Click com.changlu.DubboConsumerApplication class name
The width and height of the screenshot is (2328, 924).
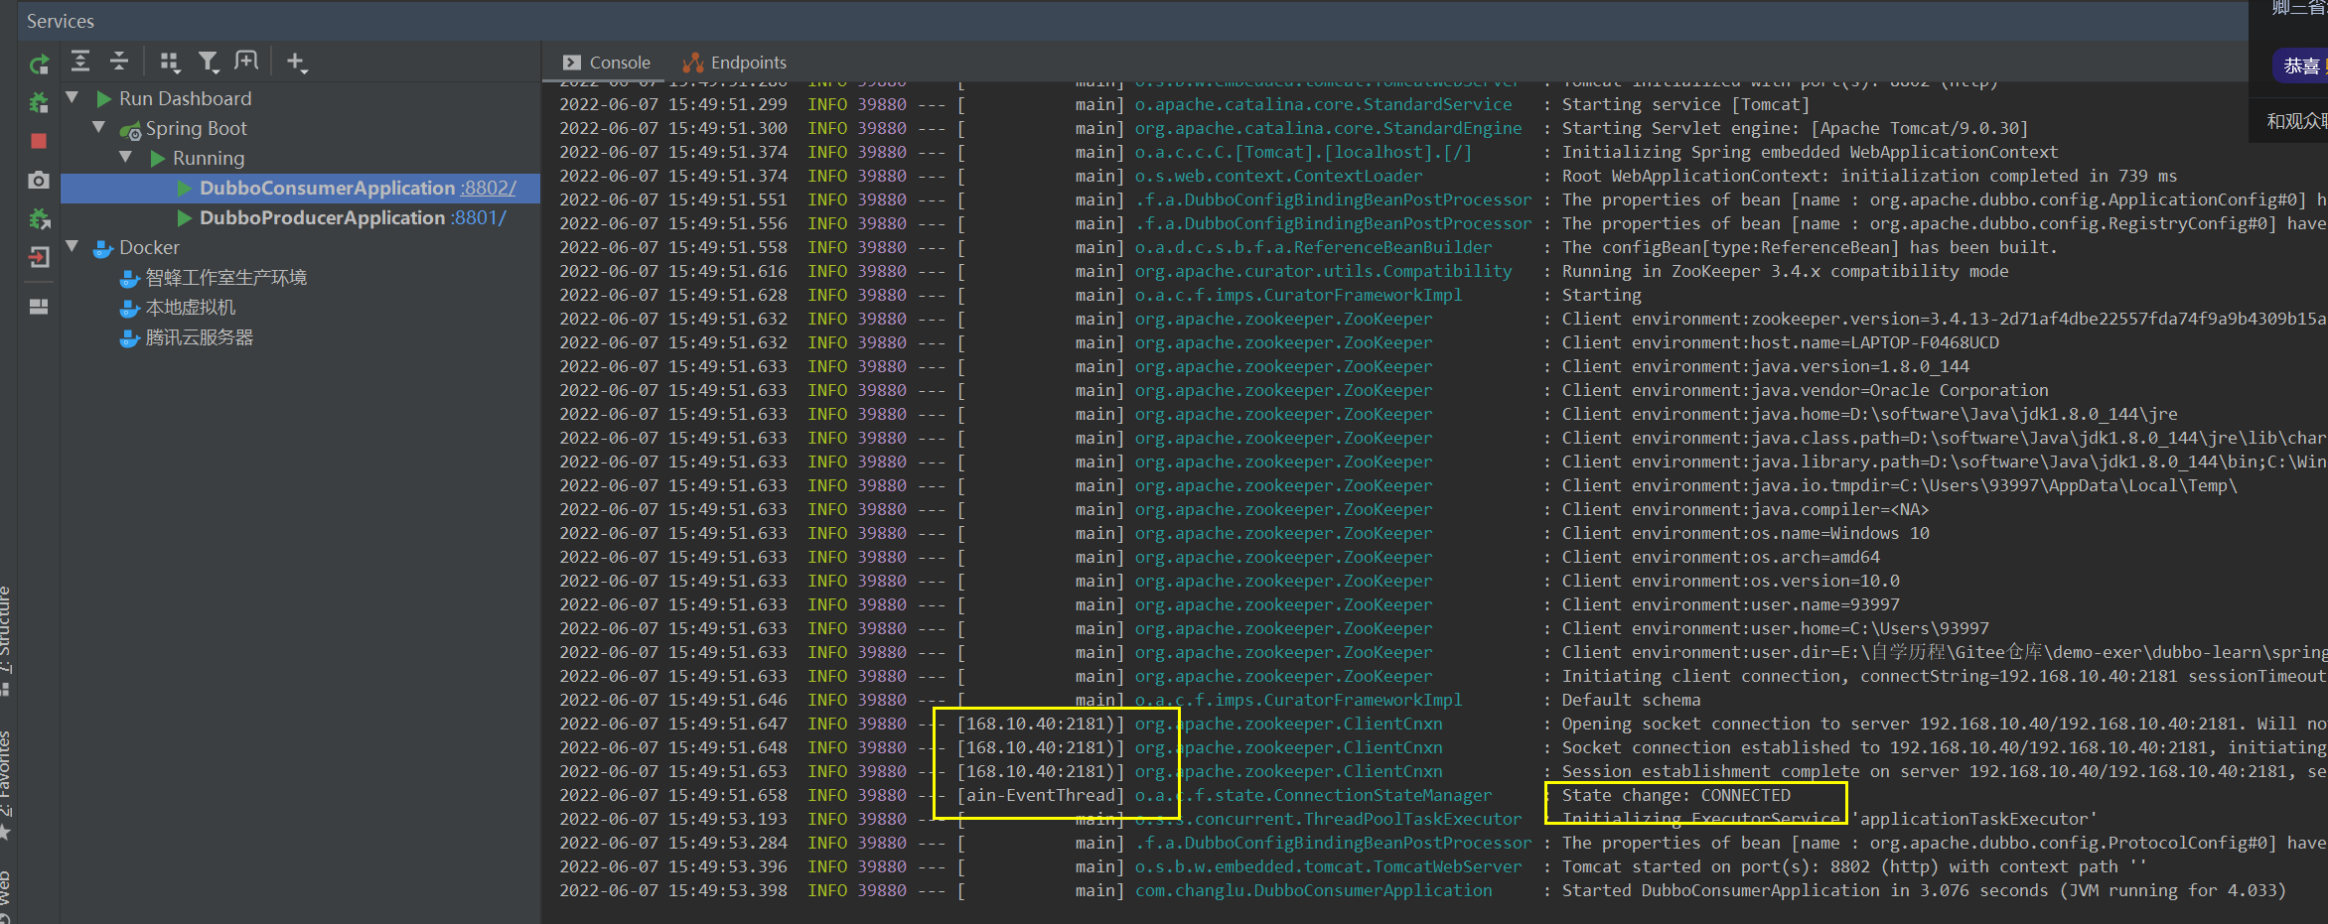[x=1313, y=890]
